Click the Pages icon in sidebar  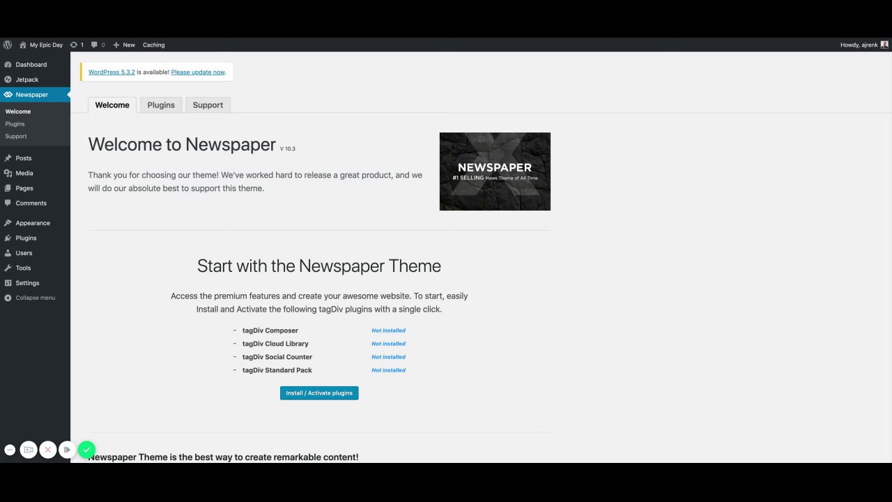(8, 188)
